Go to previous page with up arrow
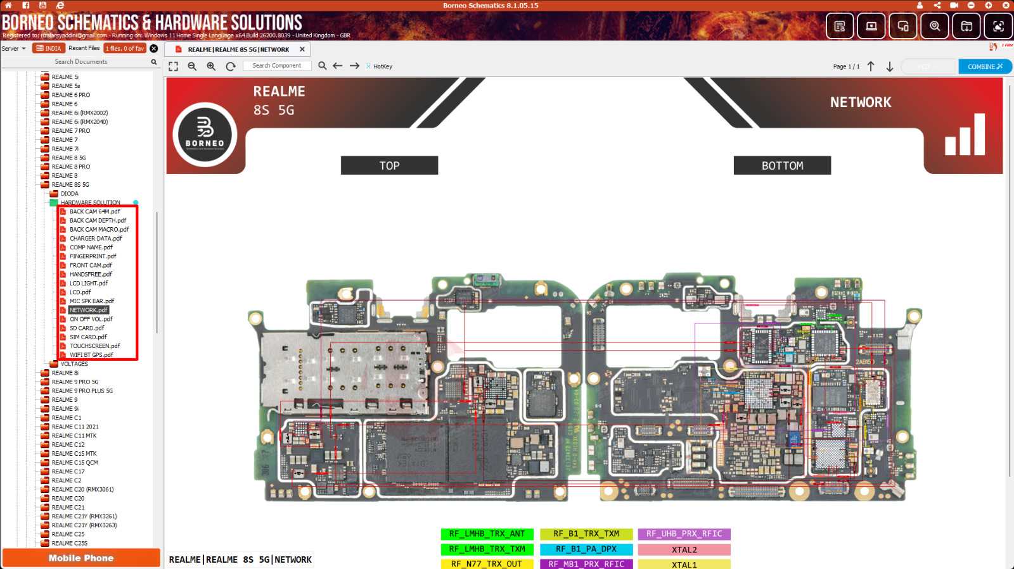The height and width of the screenshot is (569, 1014). 871,66
